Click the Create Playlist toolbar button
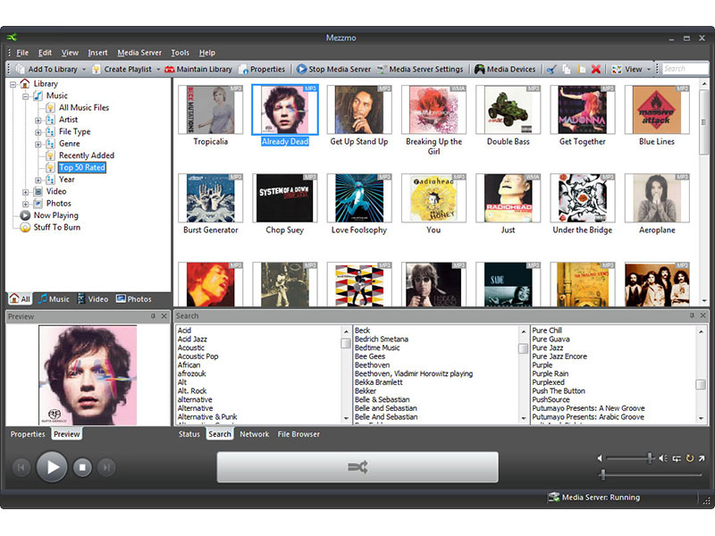Viewport: 715px width, 536px height. [x=122, y=70]
